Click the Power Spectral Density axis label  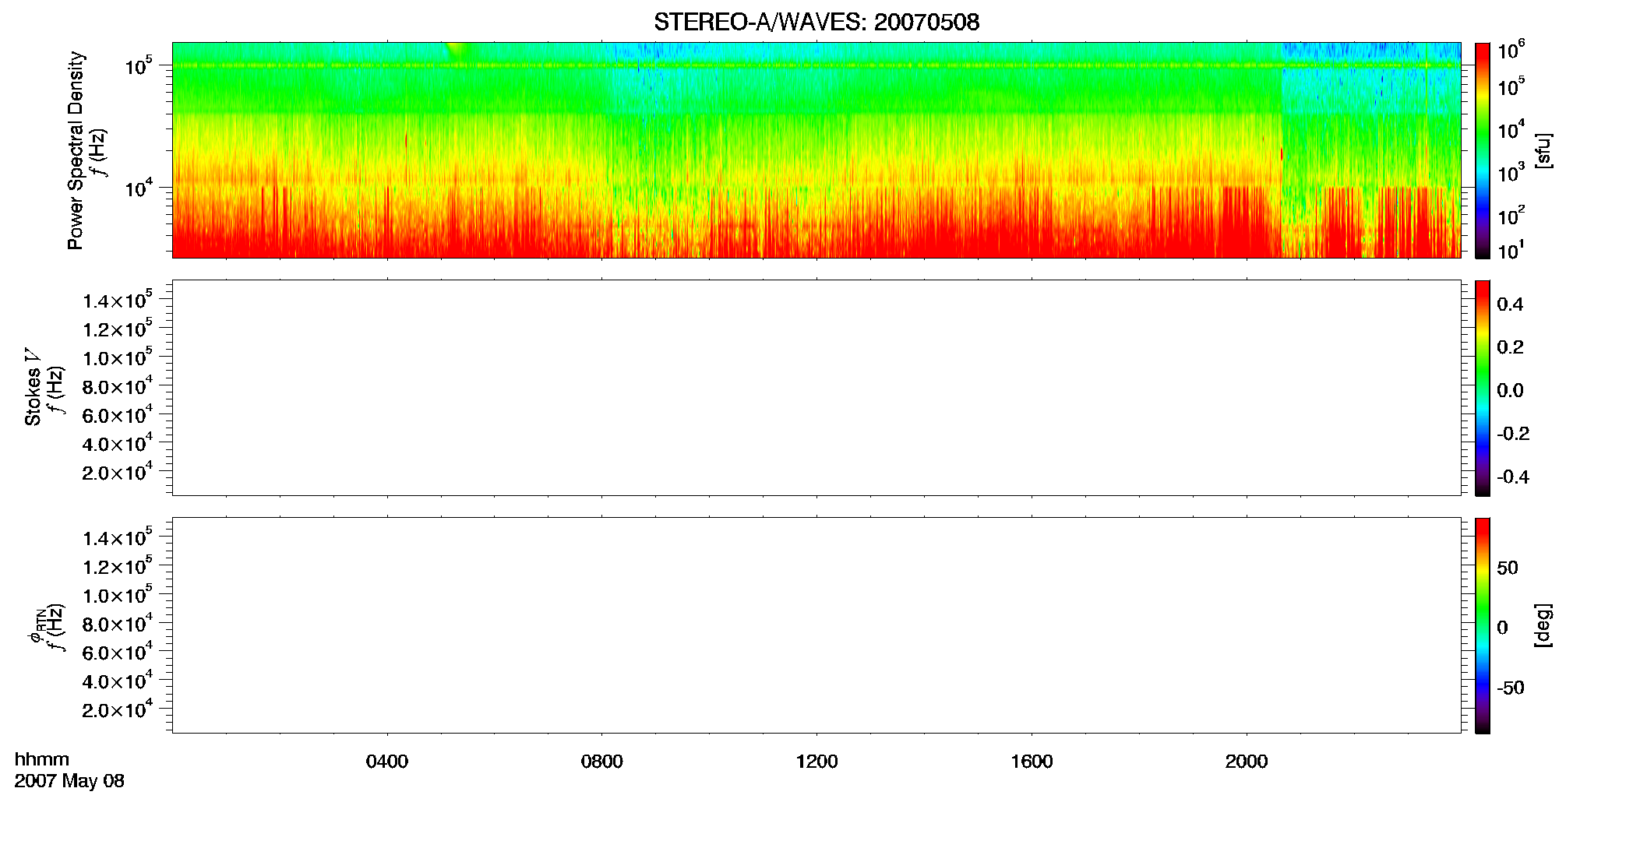(x=75, y=150)
